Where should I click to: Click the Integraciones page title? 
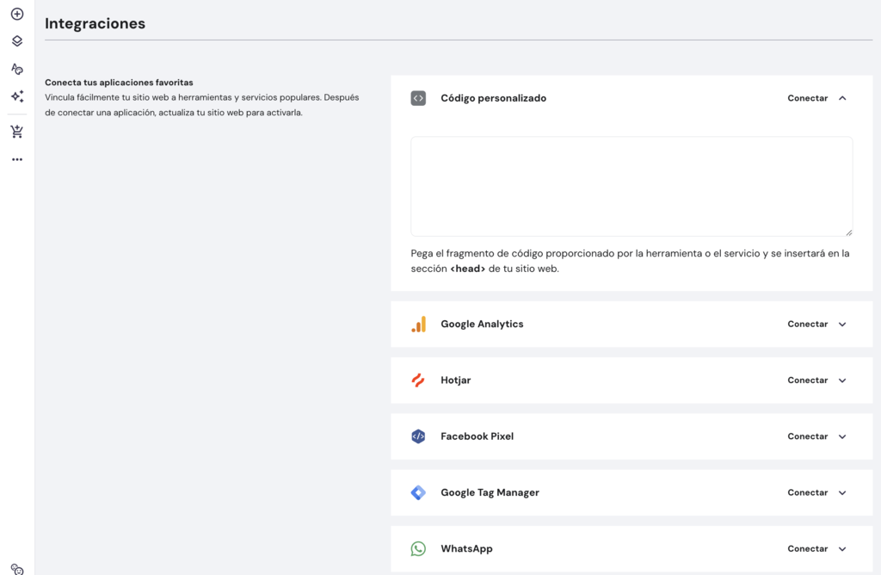[95, 23]
